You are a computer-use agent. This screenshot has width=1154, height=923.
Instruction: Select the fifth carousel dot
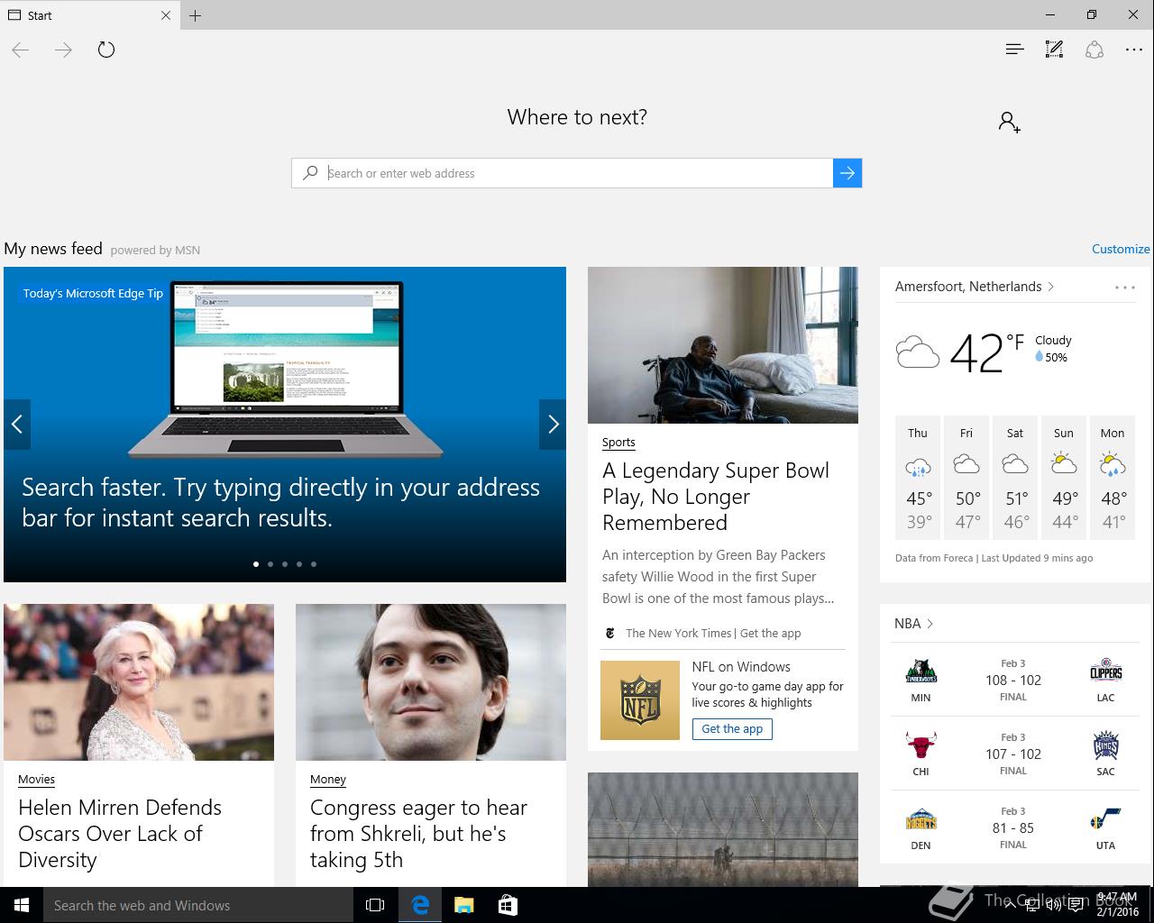(x=314, y=564)
